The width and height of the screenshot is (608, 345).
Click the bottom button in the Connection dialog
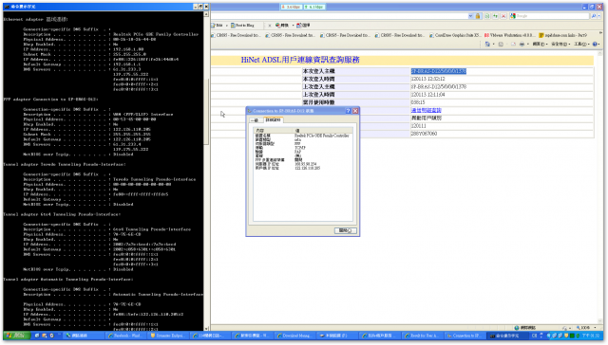click(x=345, y=231)
